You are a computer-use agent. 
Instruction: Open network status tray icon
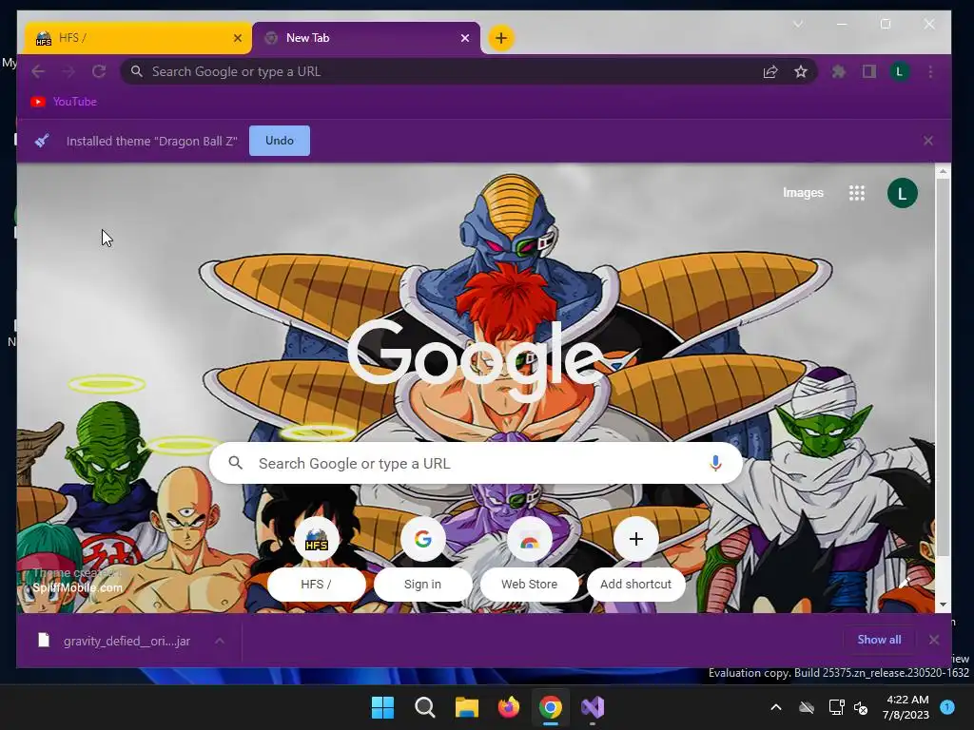coord(836,707)
